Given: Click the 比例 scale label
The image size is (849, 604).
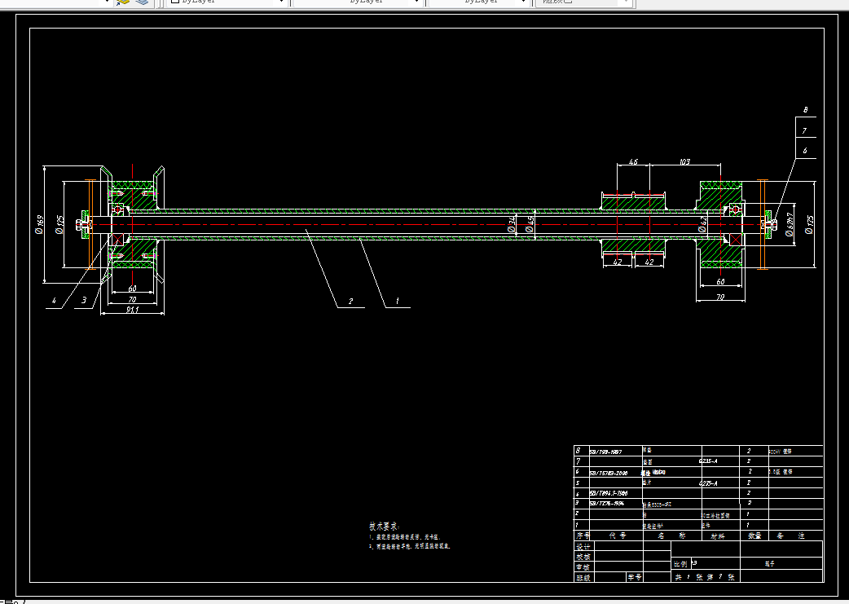Looking at the screenshot, I should 680,564.
